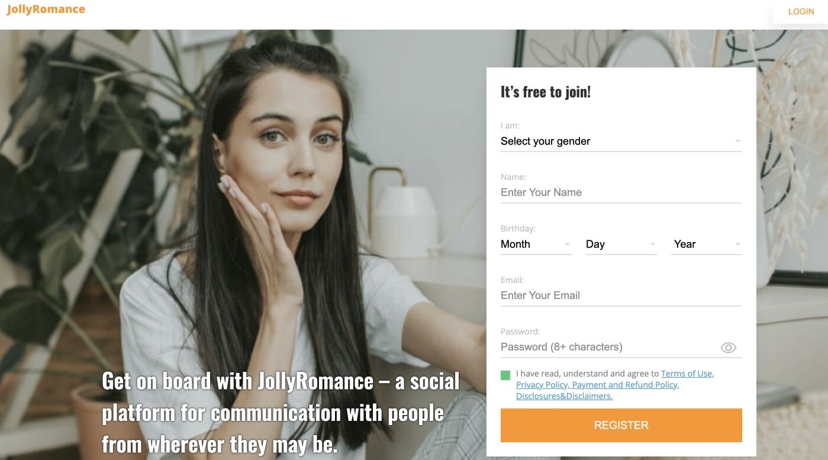Show password with eye icon

[729, 348]
